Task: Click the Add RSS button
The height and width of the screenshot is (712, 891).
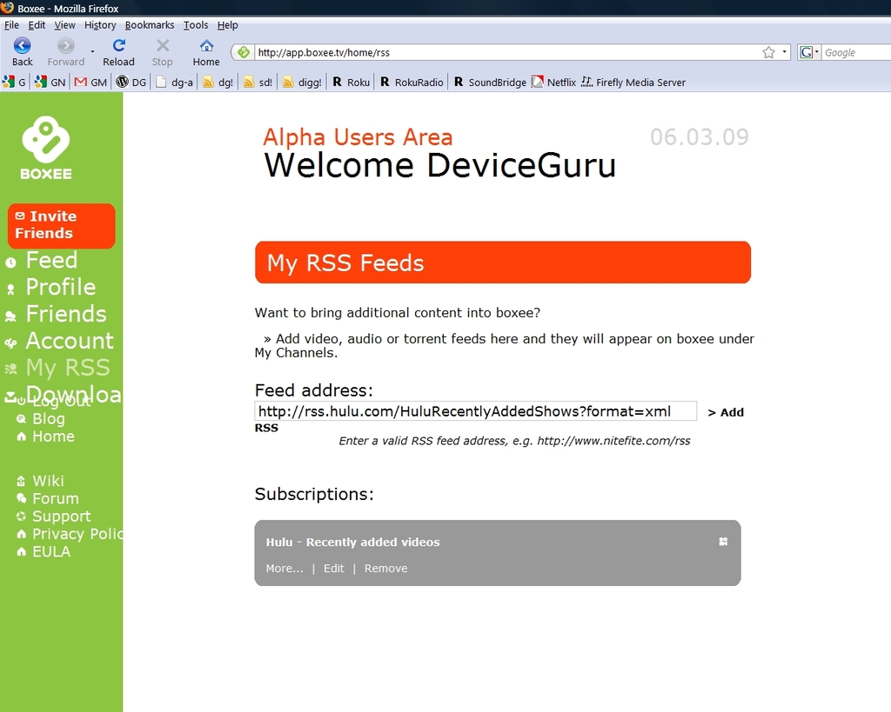Action: click(726, 412)
